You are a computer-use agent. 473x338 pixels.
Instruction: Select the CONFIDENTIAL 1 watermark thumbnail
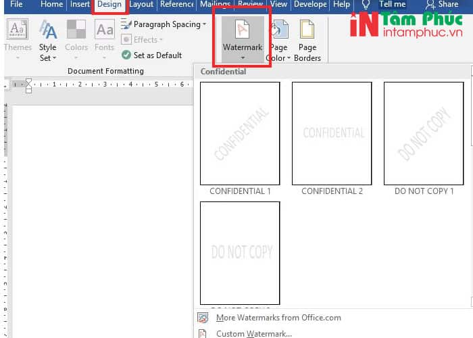[240, 133]
